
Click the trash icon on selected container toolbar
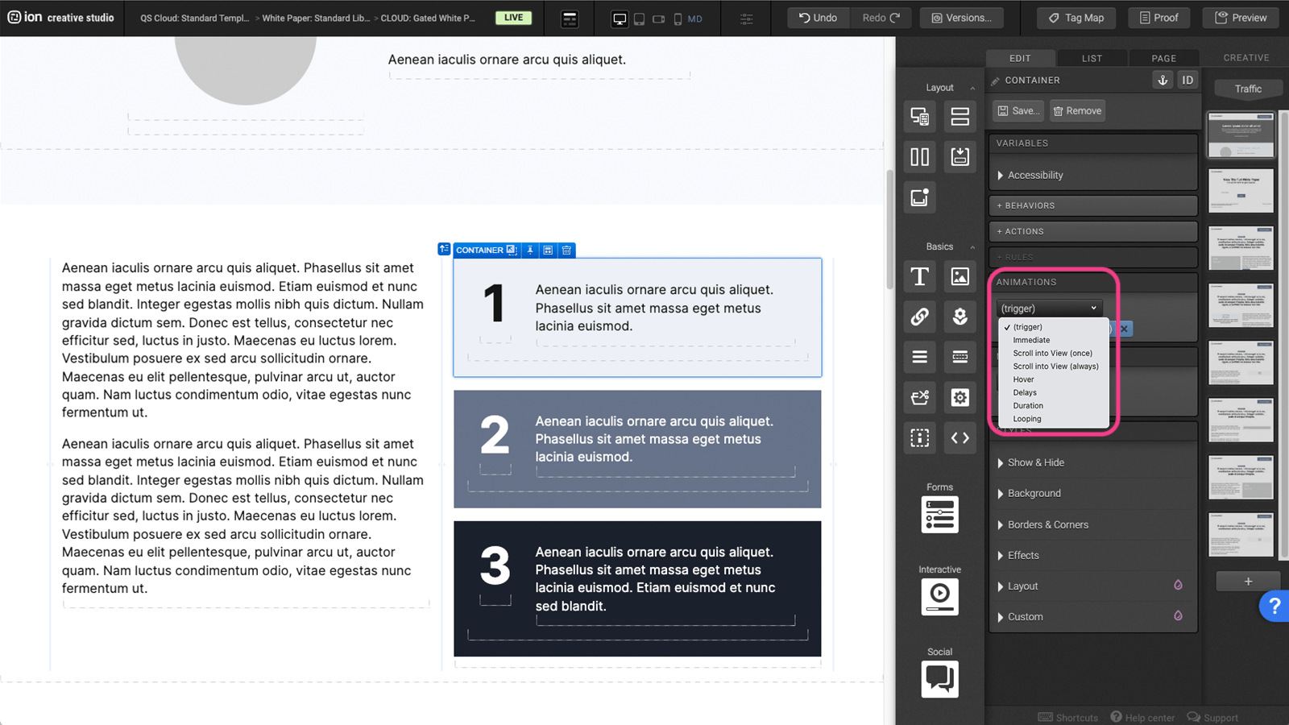pyautogui.click(x=566, y=251)
